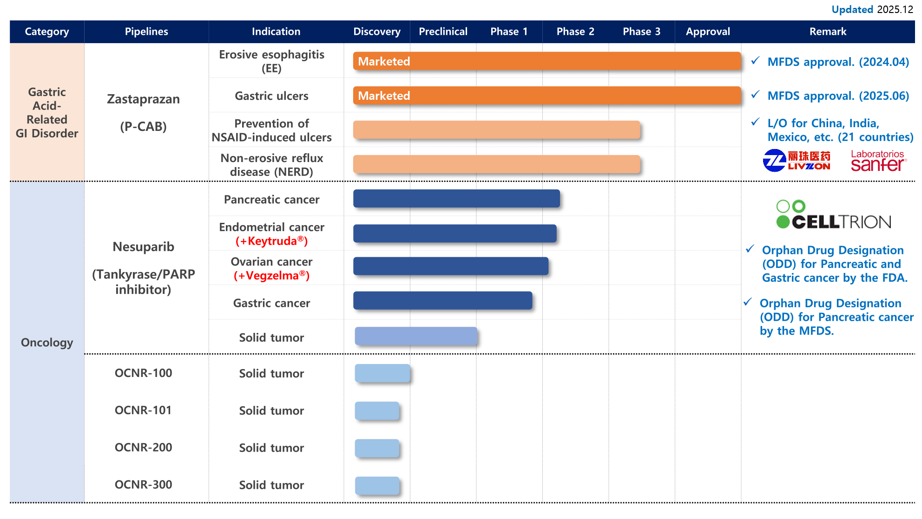Viewport: 922px width, 519px height.
Task: Click checkmark beside L/O for China
Action: point(756,122)
